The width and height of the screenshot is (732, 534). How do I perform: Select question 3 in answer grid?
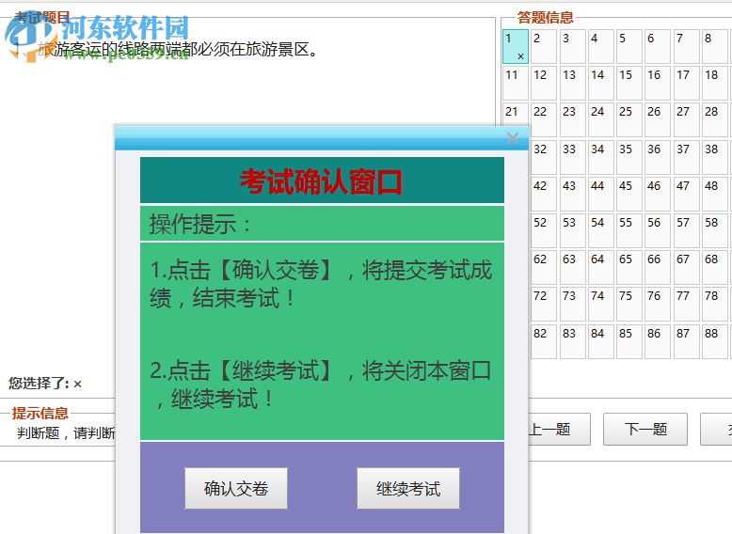click(572, 47)
